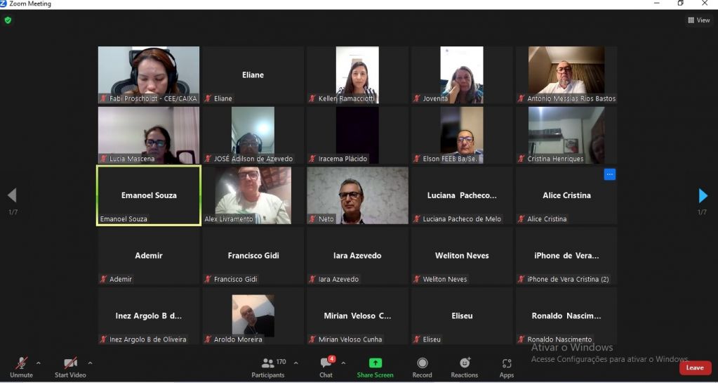
Task: Click the green Share Screen icon
Action: coord(375,363)
